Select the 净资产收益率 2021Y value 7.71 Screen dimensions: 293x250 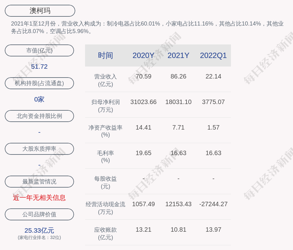(x=178, y=128)
